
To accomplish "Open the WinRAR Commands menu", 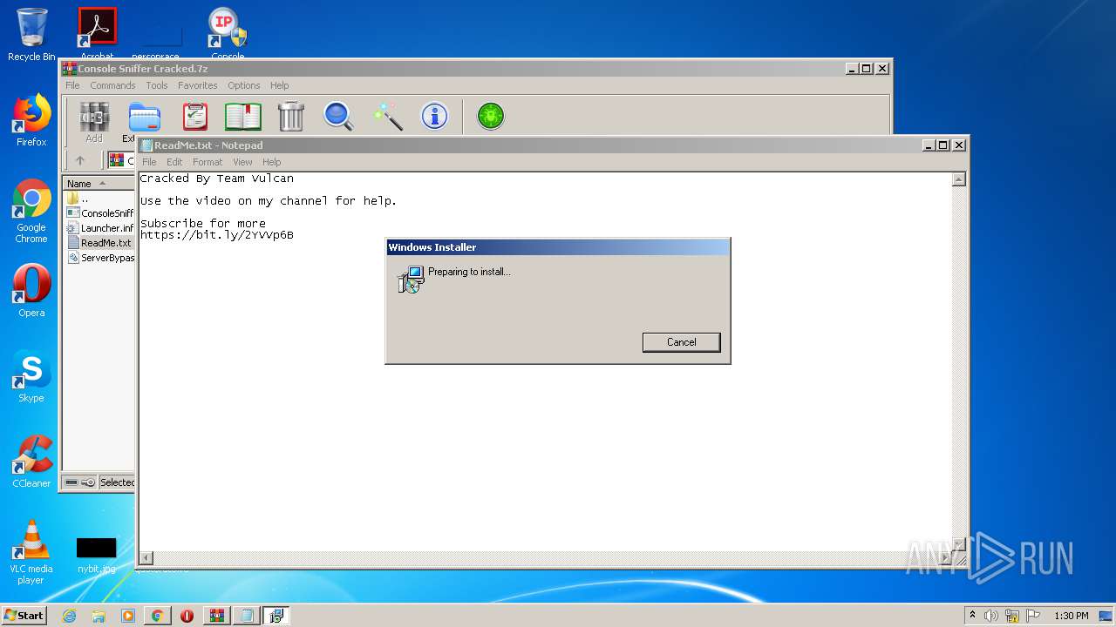I will tap(112, 85).
